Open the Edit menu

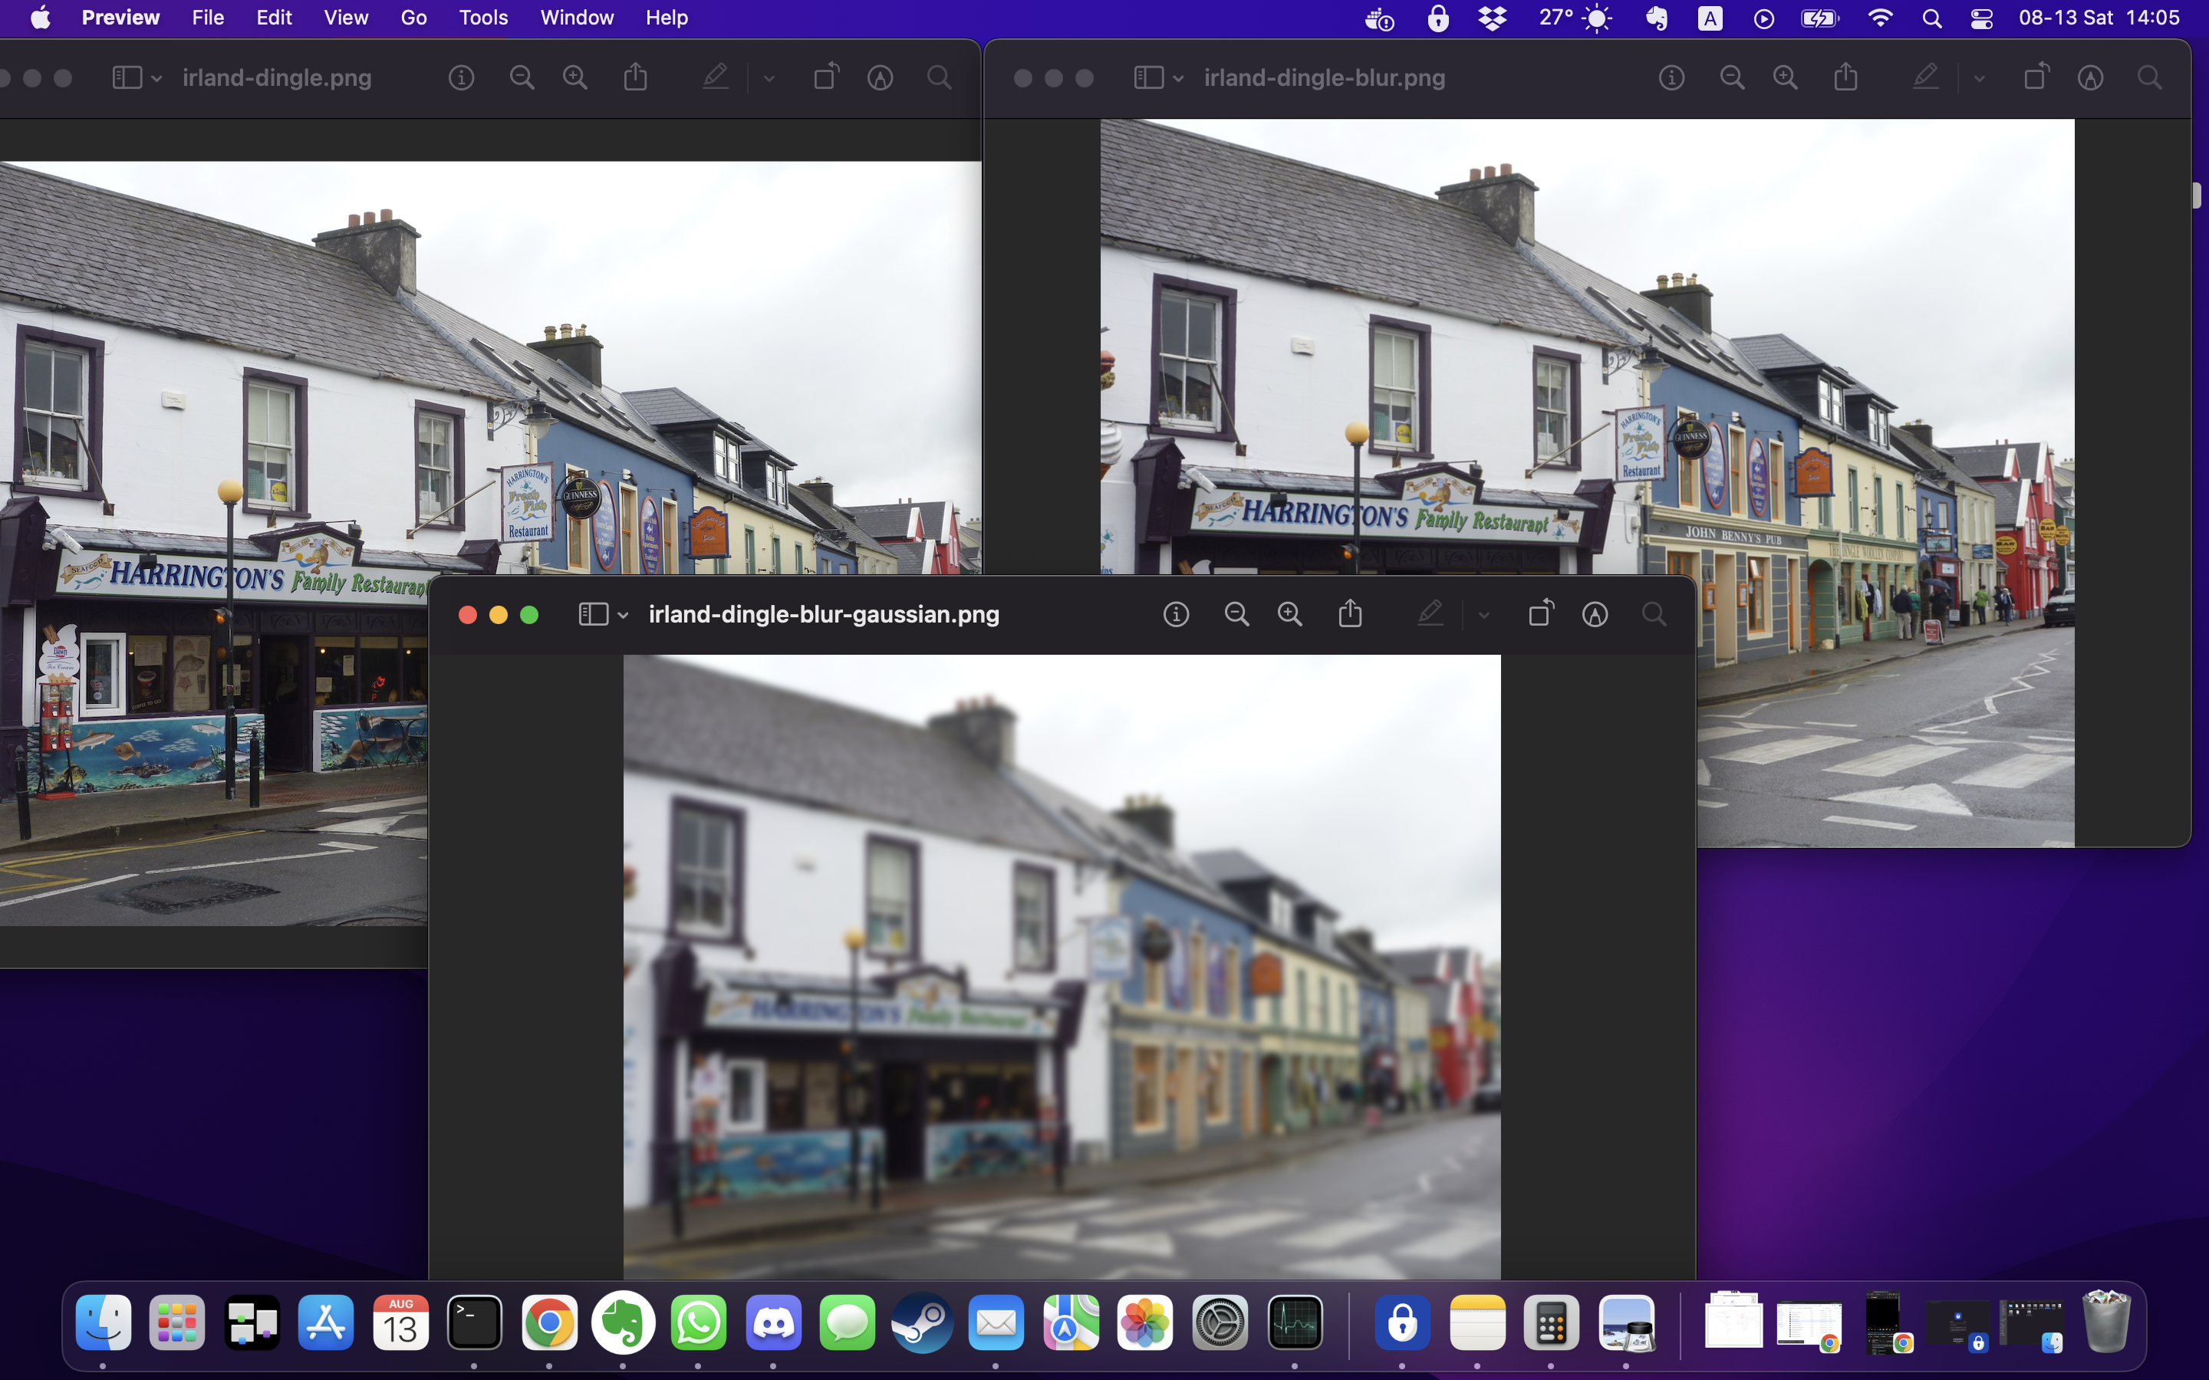tap(274, 18)
